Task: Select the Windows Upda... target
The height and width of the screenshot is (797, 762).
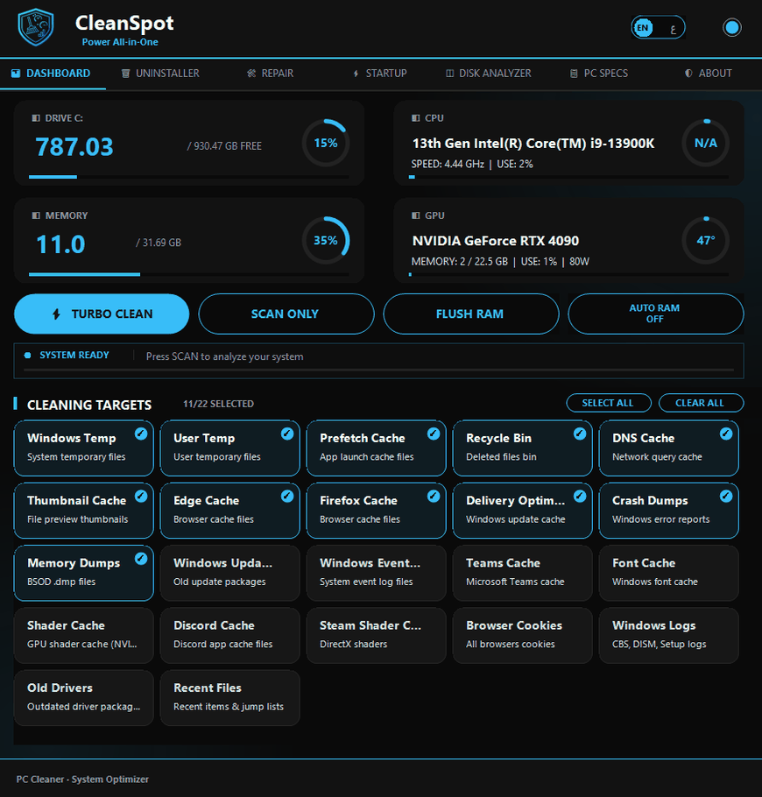Action: [229, 573]
